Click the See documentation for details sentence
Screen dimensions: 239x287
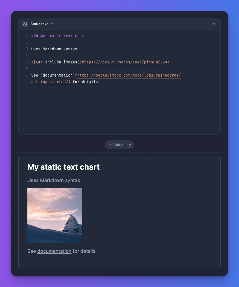coord(62,251)
